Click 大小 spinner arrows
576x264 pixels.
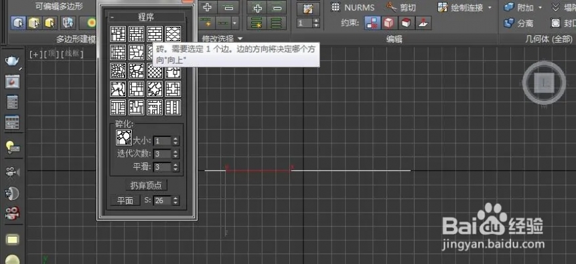coord(175,141)
